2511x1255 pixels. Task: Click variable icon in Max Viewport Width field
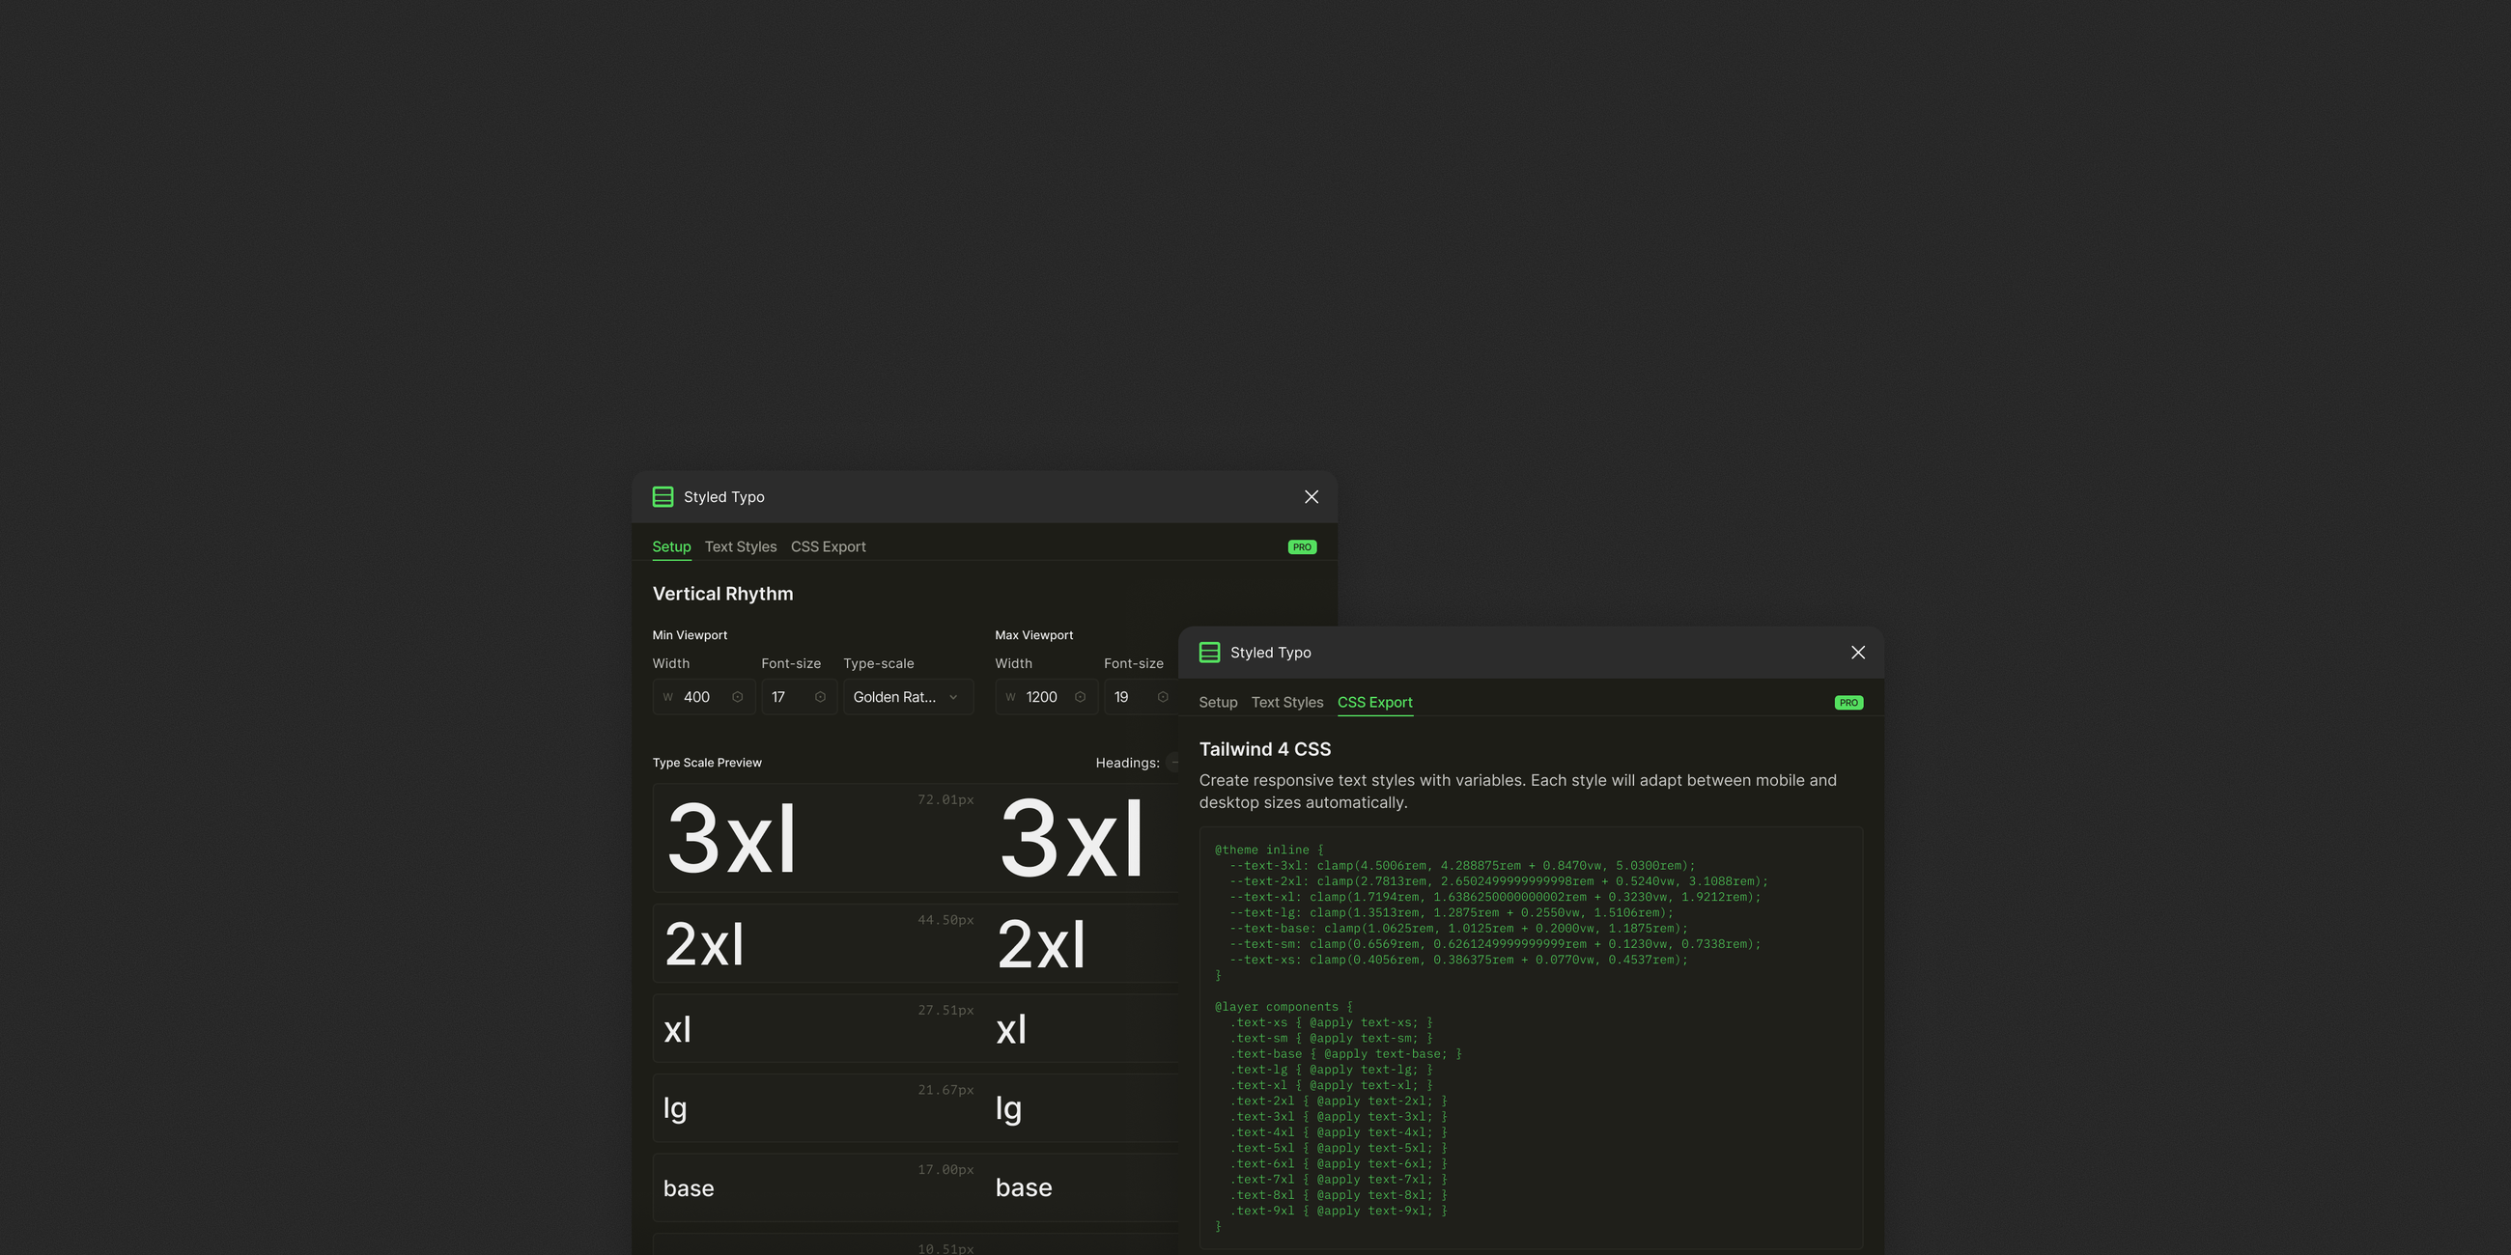pyautogui.click(x=1080, y=697)
